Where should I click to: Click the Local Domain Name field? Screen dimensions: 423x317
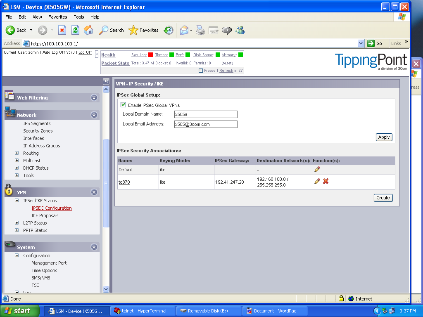pyautogui.click(x=206, y=114)
